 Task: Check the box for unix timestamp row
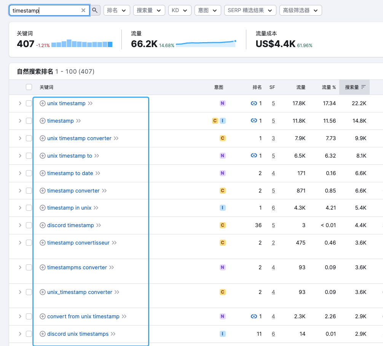pos(29,103)
